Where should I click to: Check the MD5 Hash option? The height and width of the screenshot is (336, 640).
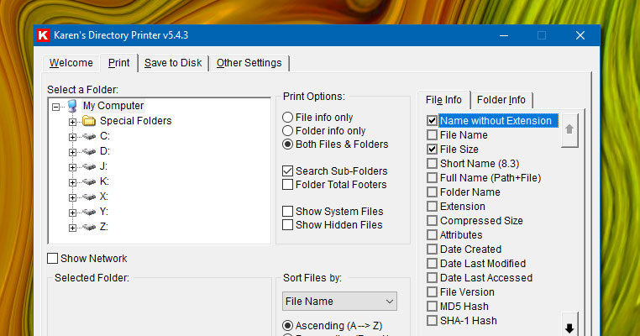point(432,307)
